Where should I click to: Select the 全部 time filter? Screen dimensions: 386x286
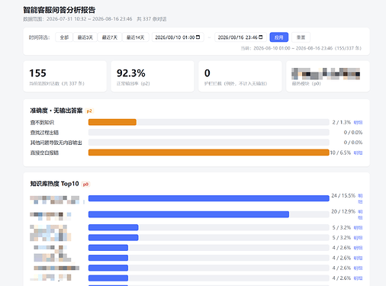click(64, 37)
